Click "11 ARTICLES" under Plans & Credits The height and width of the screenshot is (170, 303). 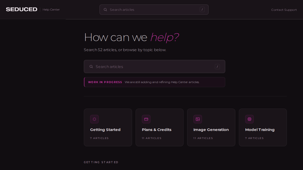click(x=151, y=138)
